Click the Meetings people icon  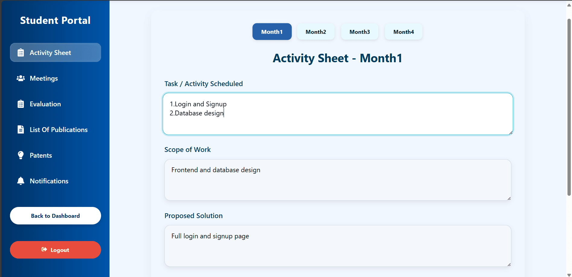[x=21, y=78]
